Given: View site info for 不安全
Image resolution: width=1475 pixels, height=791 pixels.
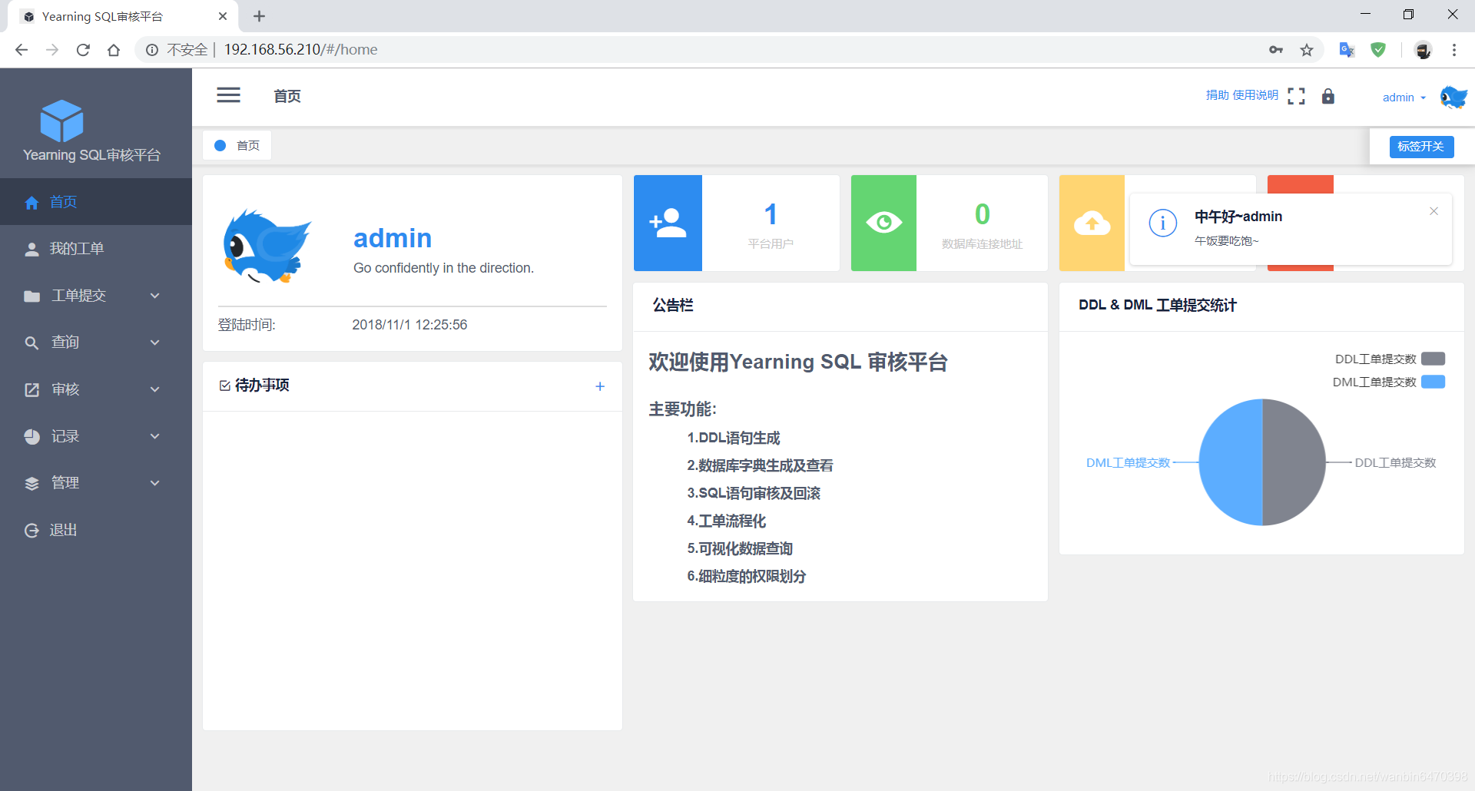Looking at the screenshot, I should click(x=152, y=50).
